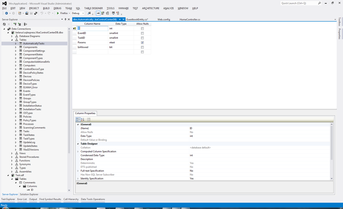Refresh the Server Explorer
Image resolution: width=343 pixels, height=209 pixels.
pos(4,24)
